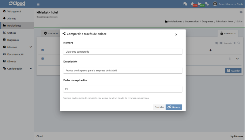Expand the Configuración sidebar menu
245x140 pixels.
(x=31, y=69)
